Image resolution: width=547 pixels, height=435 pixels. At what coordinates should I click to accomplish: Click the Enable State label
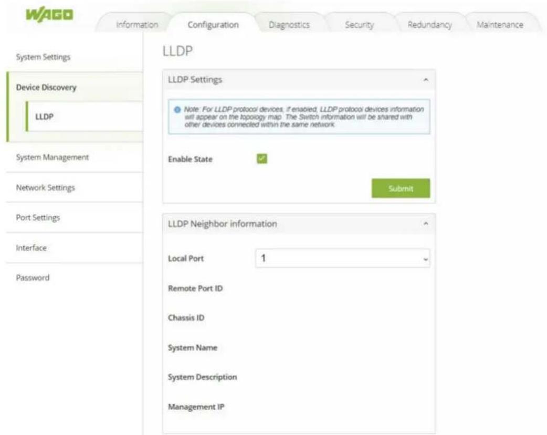click(190, 159)
